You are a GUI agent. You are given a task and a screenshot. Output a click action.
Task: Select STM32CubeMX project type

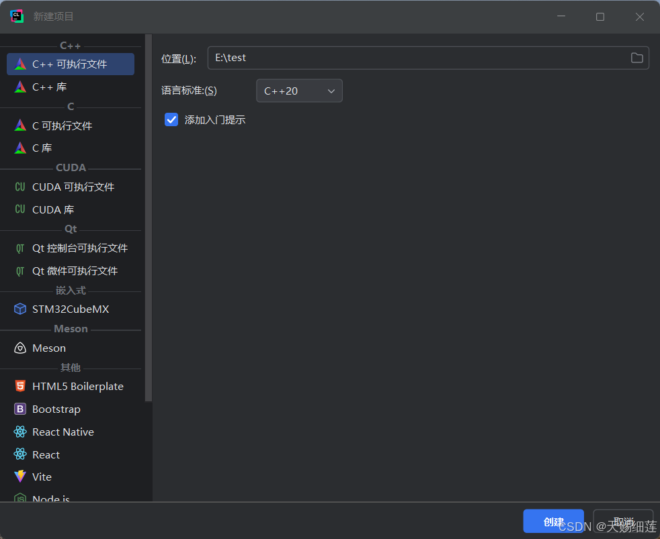71,309
